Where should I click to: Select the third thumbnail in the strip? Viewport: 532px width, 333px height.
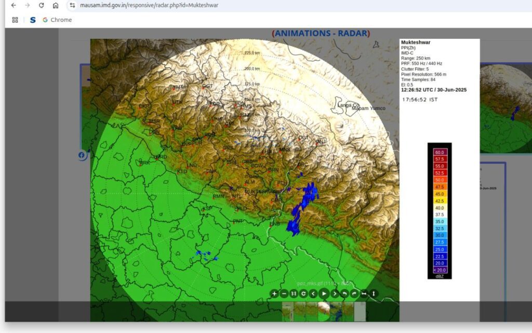(x=312, y=311)
